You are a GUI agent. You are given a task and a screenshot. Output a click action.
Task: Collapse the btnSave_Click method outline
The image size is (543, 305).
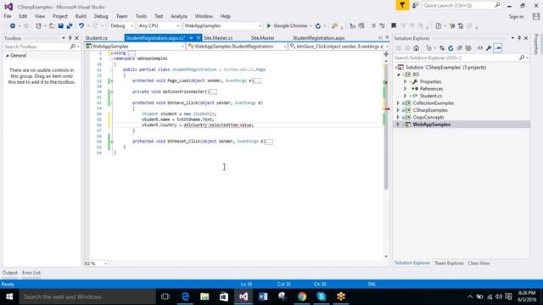(x=111, y=103)
